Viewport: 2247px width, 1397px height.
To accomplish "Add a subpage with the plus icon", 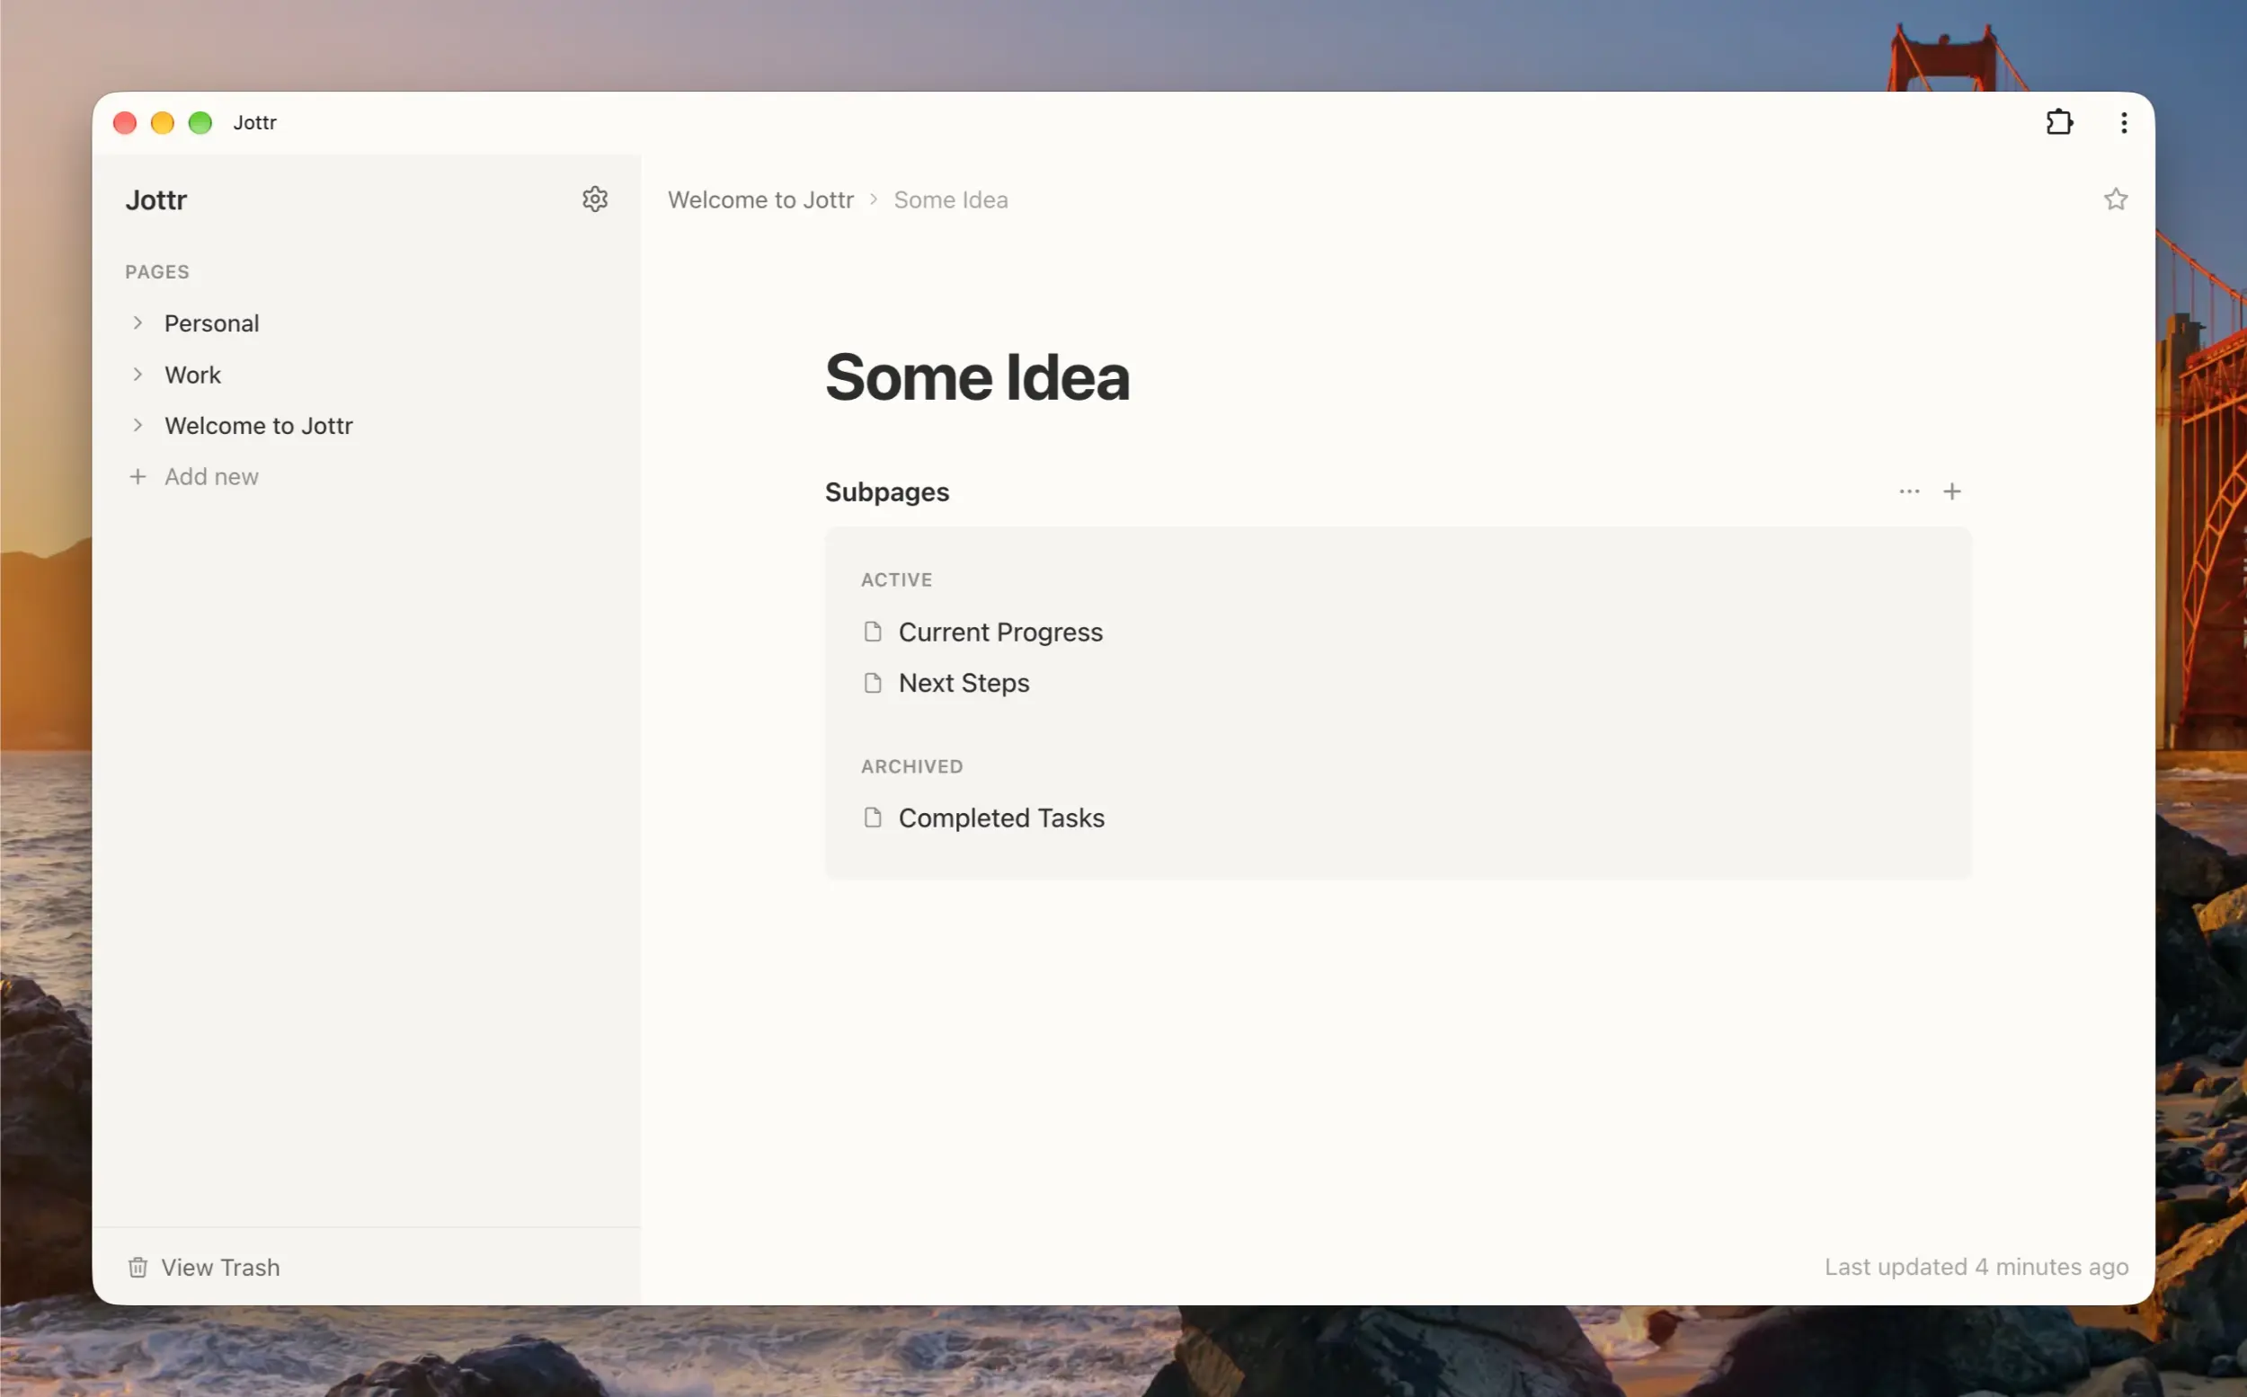I will 1951,491.
